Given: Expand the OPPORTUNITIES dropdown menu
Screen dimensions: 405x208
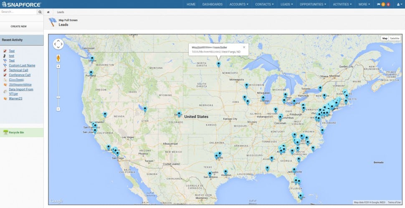Looking at the screenshot, I should coord(313,5).
